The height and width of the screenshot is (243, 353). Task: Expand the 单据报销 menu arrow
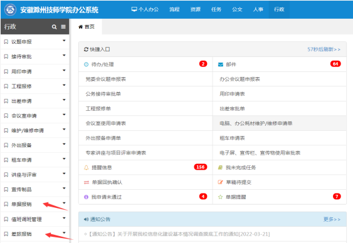64,203
